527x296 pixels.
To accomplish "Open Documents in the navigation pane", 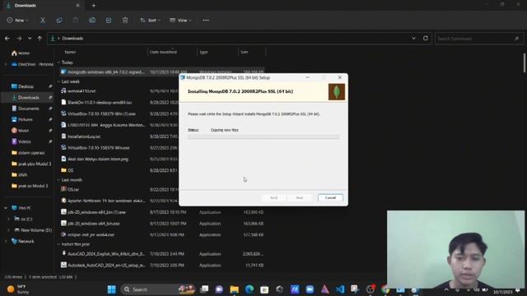I will (x=28, y=109).
